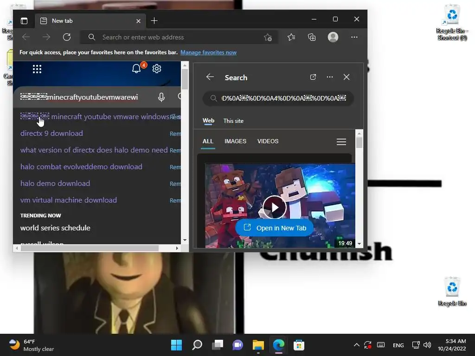Open the Windows Start menu
The width and height of the screenshot is (475, 356).
(177, 345)
